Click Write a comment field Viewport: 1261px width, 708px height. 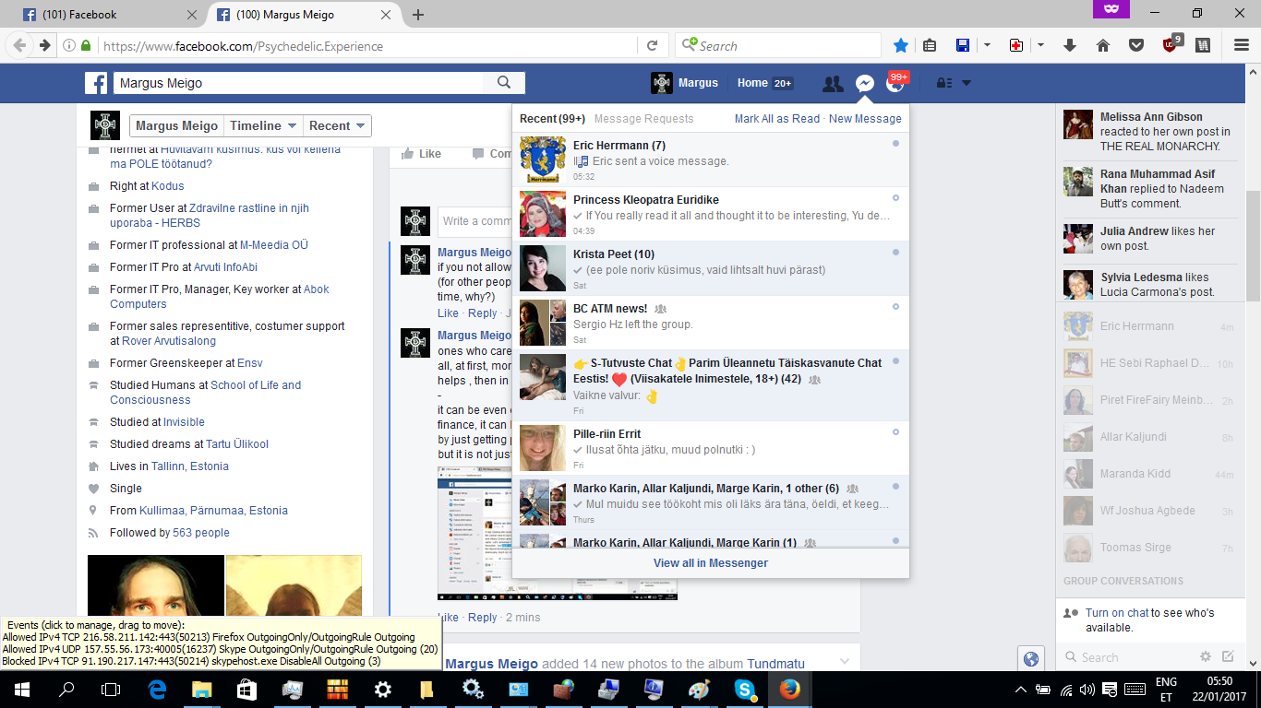pyautogui.click(x=474, y=221)
